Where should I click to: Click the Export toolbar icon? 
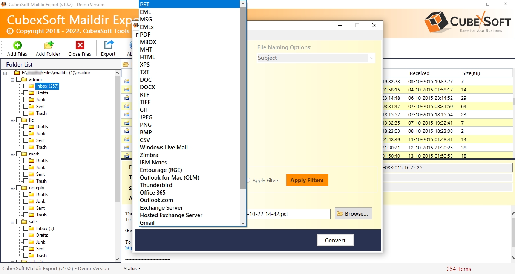(x=108, y=46)
